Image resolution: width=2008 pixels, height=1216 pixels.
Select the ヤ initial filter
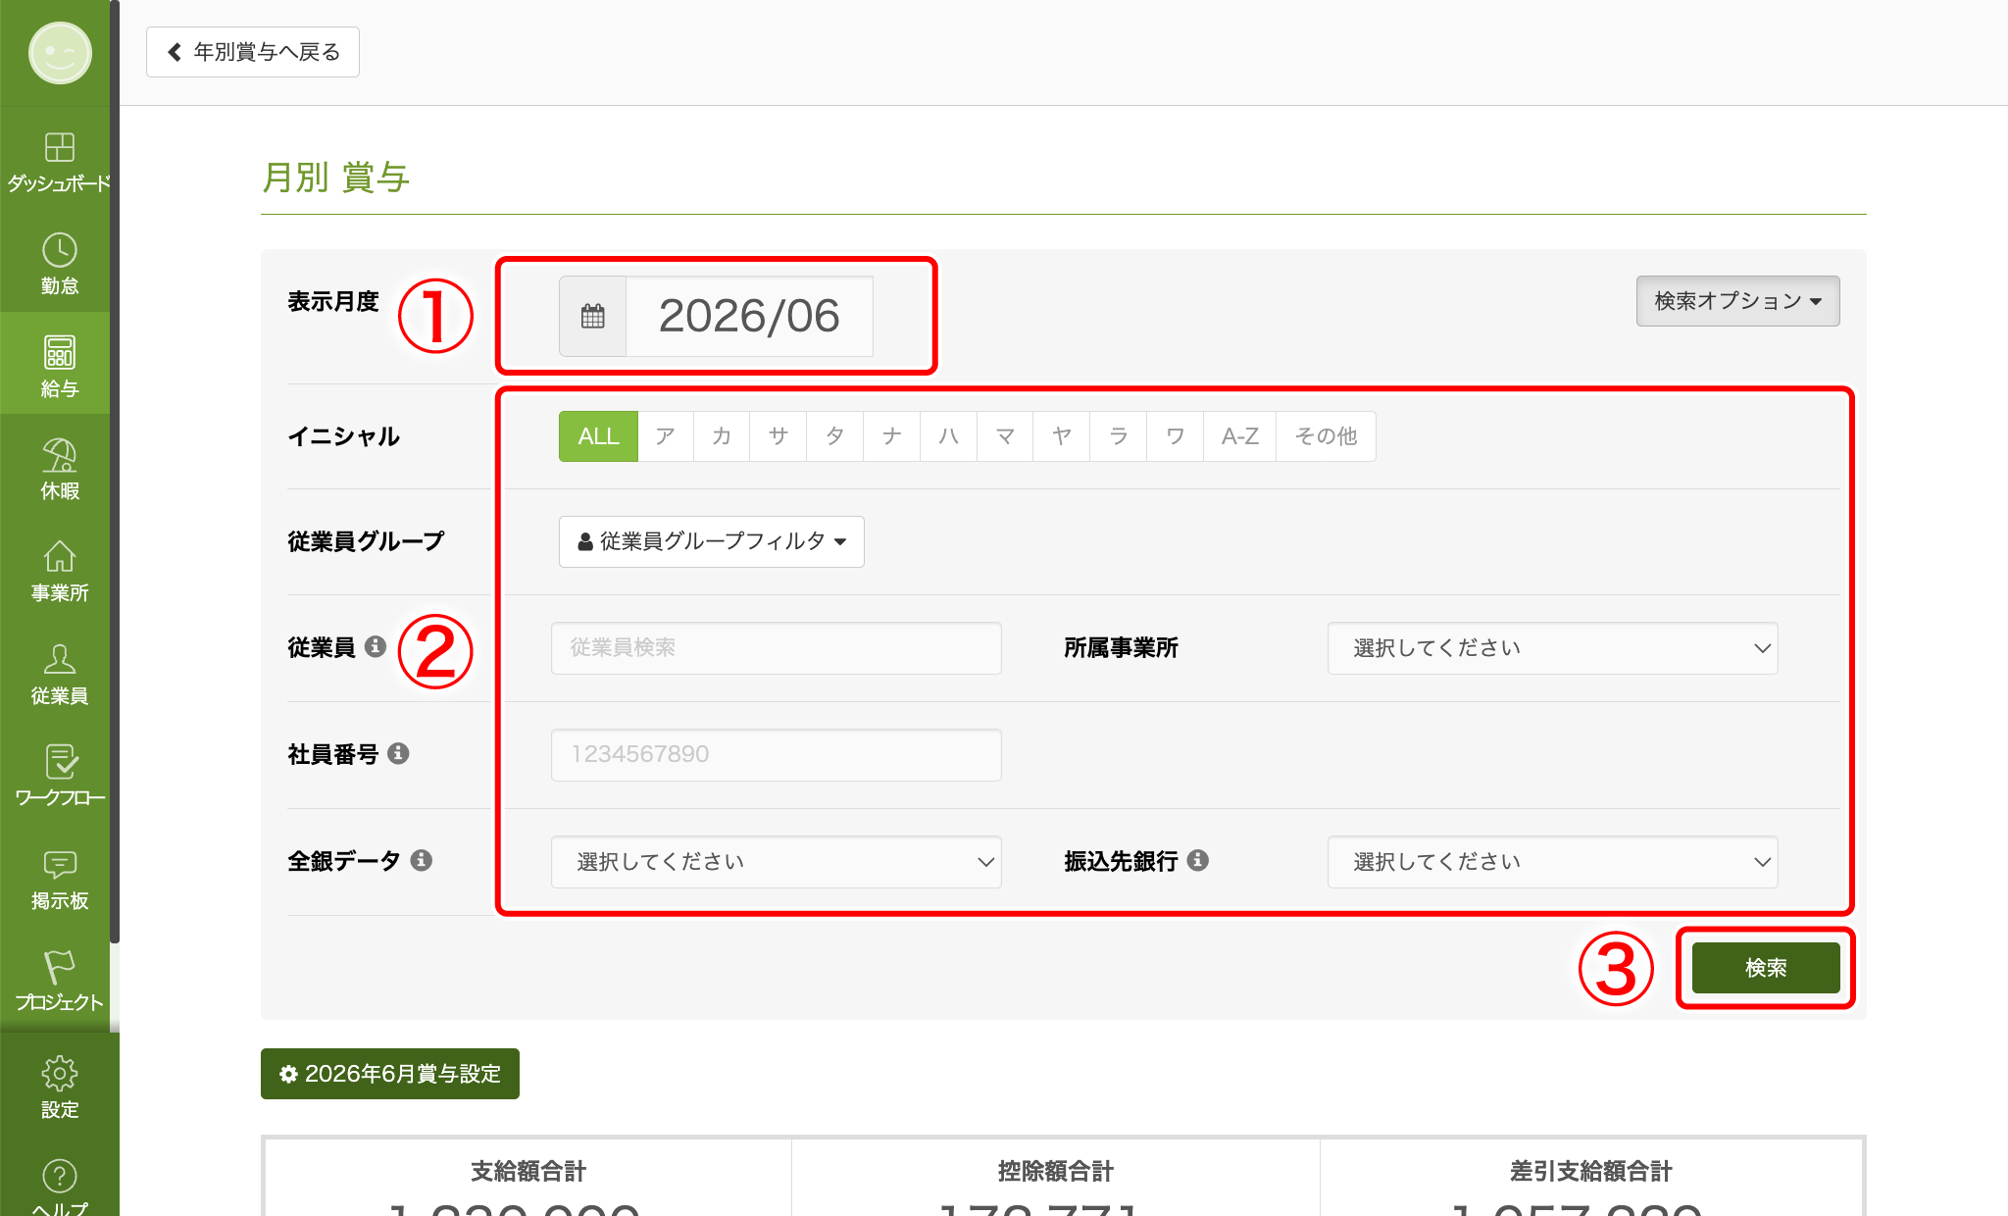click(1062, 436)
